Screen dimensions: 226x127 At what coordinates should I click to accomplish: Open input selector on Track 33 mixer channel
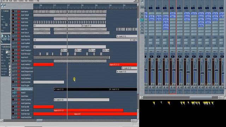(208, 52)
